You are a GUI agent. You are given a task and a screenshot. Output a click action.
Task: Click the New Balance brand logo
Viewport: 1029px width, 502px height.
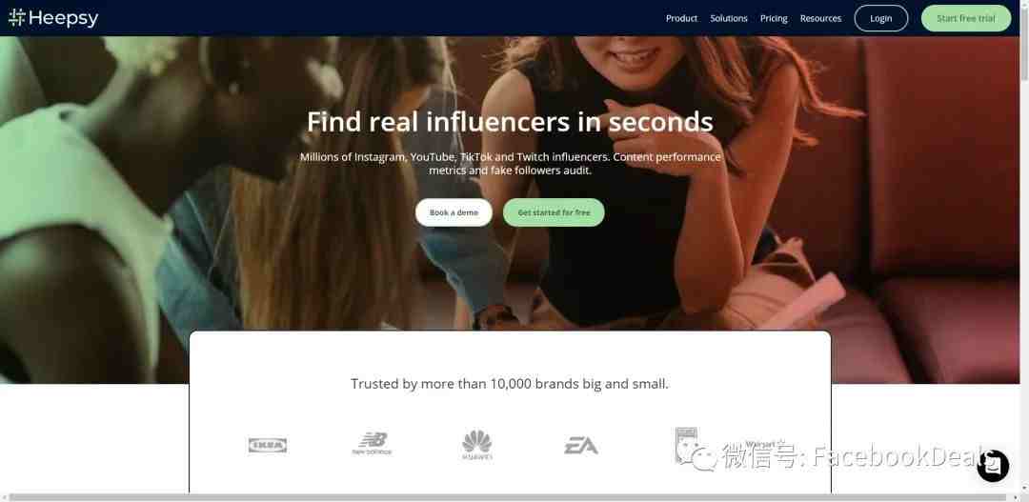pos(372,444)
